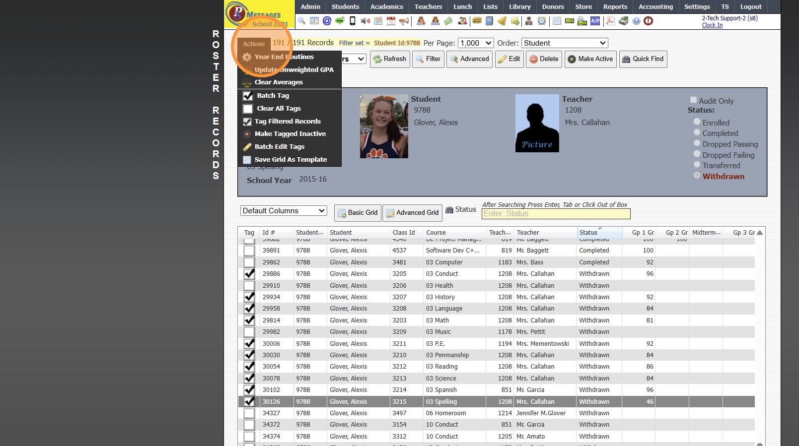Click the blue help question mark icon
The image size is (799, 446).
(x=636, y=21)
